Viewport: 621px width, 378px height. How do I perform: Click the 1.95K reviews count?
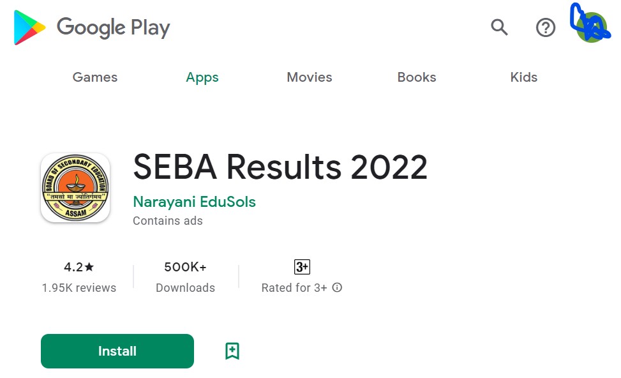[78, 287]
